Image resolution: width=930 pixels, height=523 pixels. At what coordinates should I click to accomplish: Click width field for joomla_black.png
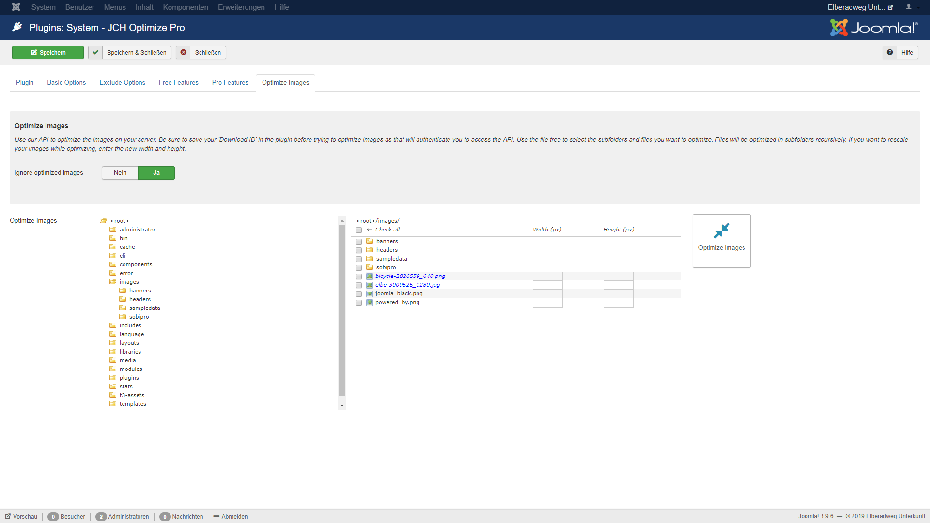(x=547, y=293)
